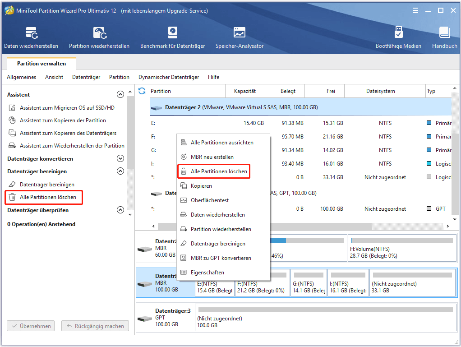Start Assistent zum Kopieren der Partition
Screen dimensions: 461x347
[57, 120]
